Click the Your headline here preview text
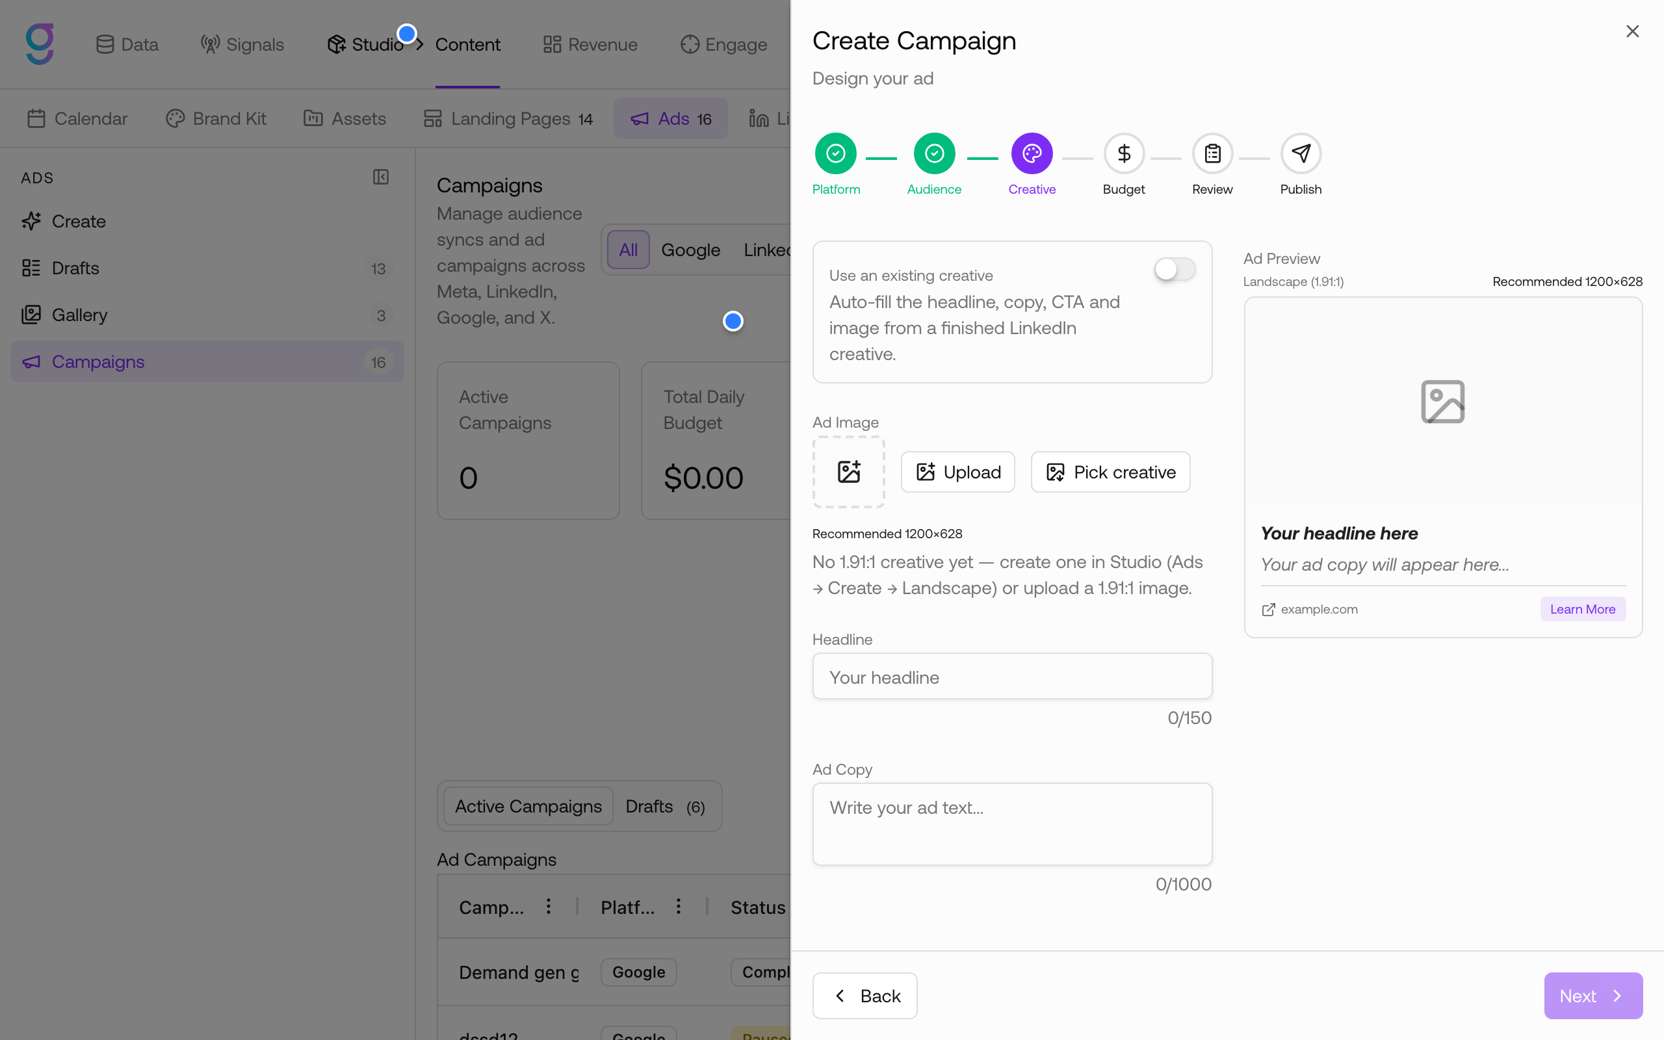Image resolution: width=1664 pixels, height=1040 pixels. coord(1339,533)
